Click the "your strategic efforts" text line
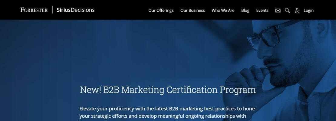 [163, 116]
